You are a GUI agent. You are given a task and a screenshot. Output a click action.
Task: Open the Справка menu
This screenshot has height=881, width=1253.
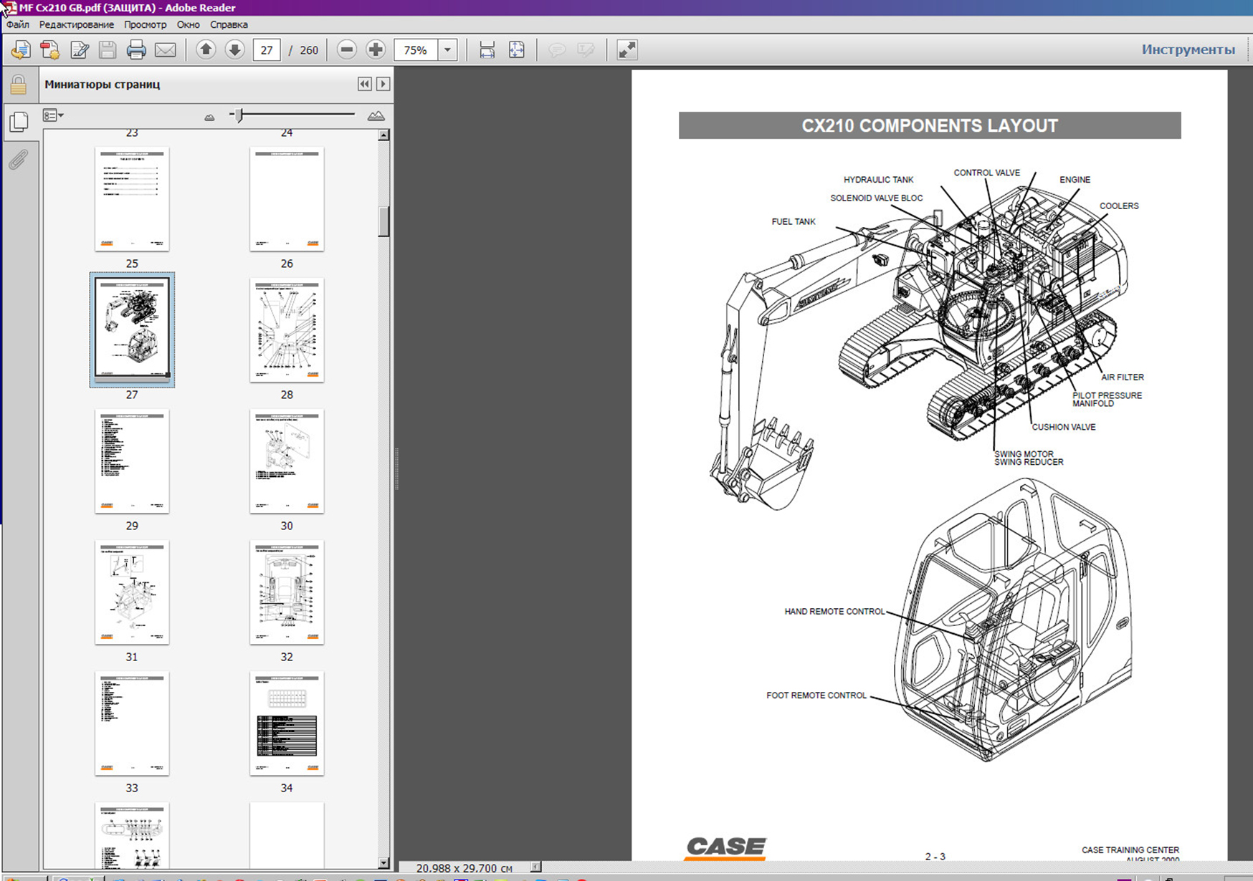[229, 24]
